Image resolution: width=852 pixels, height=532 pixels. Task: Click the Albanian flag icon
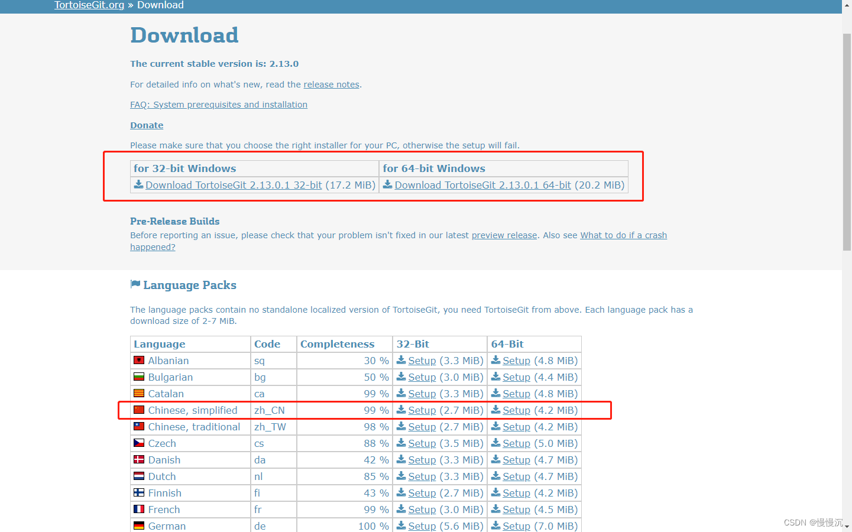[x=139, y=360]
